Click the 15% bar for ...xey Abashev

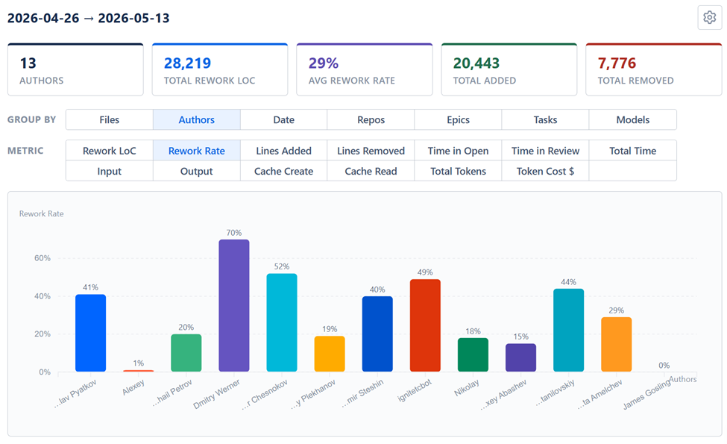[x=520, y=357]
